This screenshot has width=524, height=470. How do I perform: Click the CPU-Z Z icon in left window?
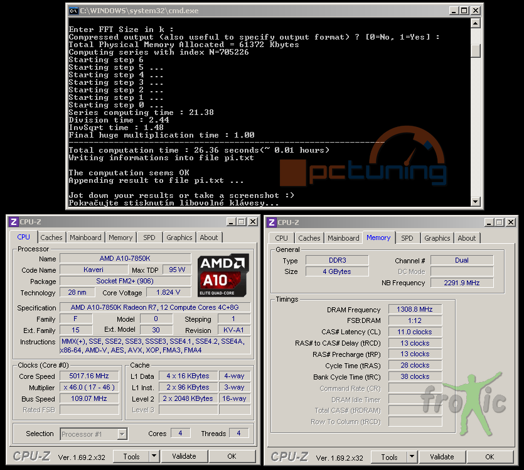tap(13, 222)
